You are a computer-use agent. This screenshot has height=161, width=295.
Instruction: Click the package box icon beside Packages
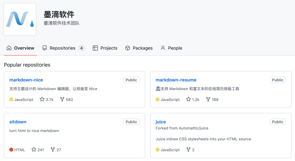pyautogui.click(x=128, y=48)
